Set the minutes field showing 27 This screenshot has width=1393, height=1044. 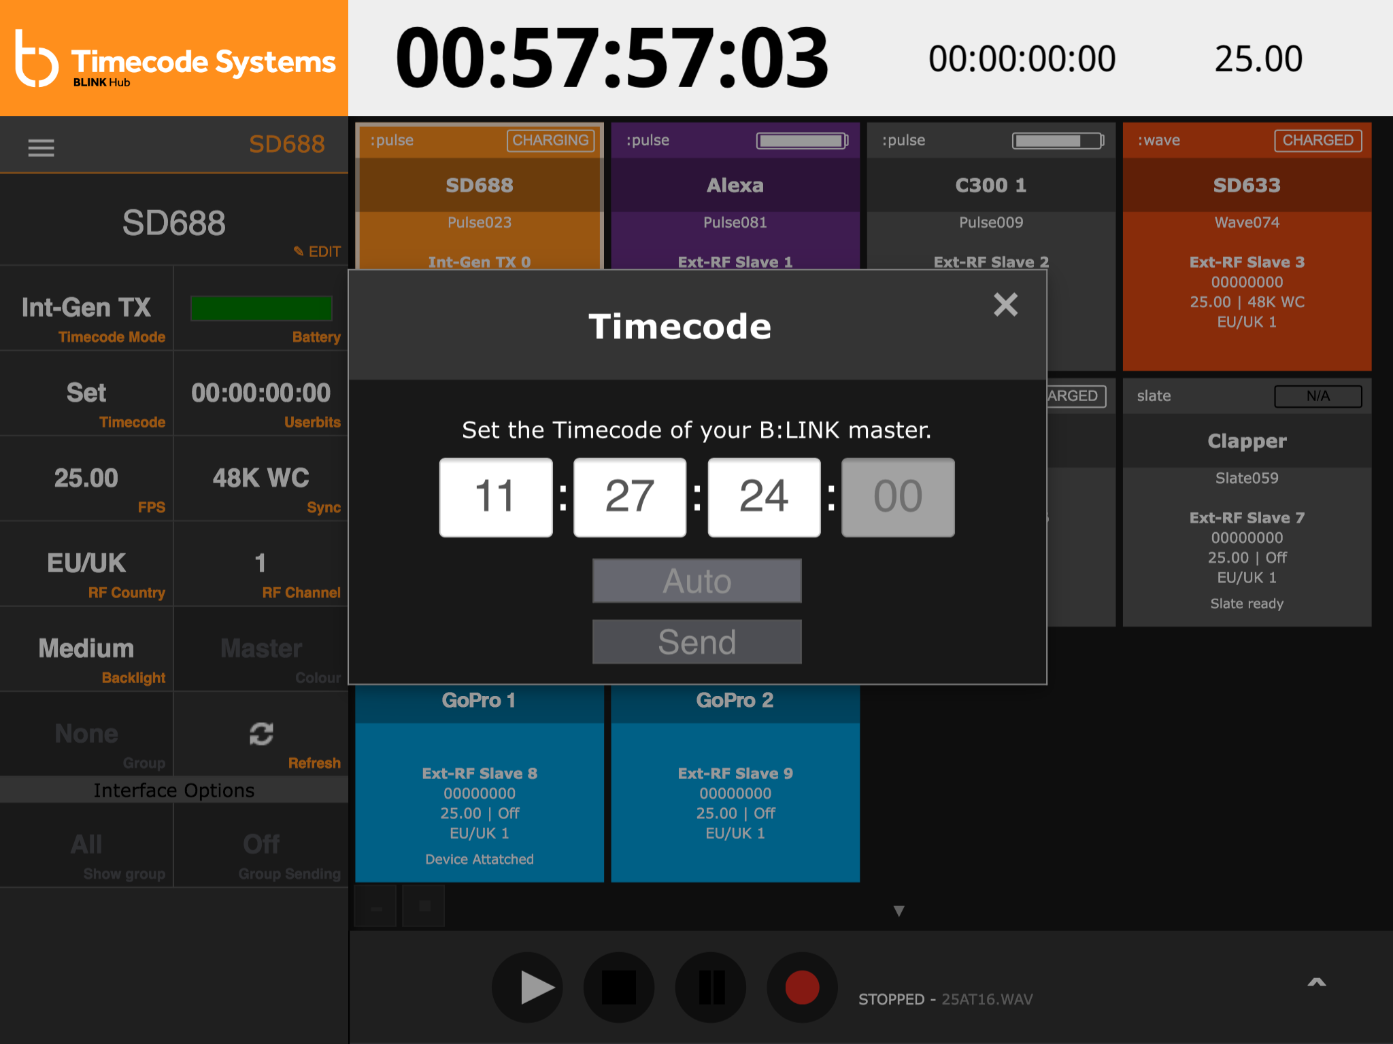click(630, 497)
